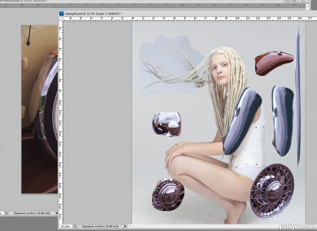The height and width of the screenshot is (231, 317).
Task: Click the maroon fender piece on the canvas
Action: pos(274,63)
